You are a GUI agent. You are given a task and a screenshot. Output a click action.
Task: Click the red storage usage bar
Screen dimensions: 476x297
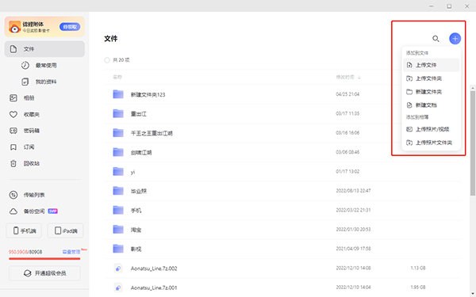coord(44,259)
